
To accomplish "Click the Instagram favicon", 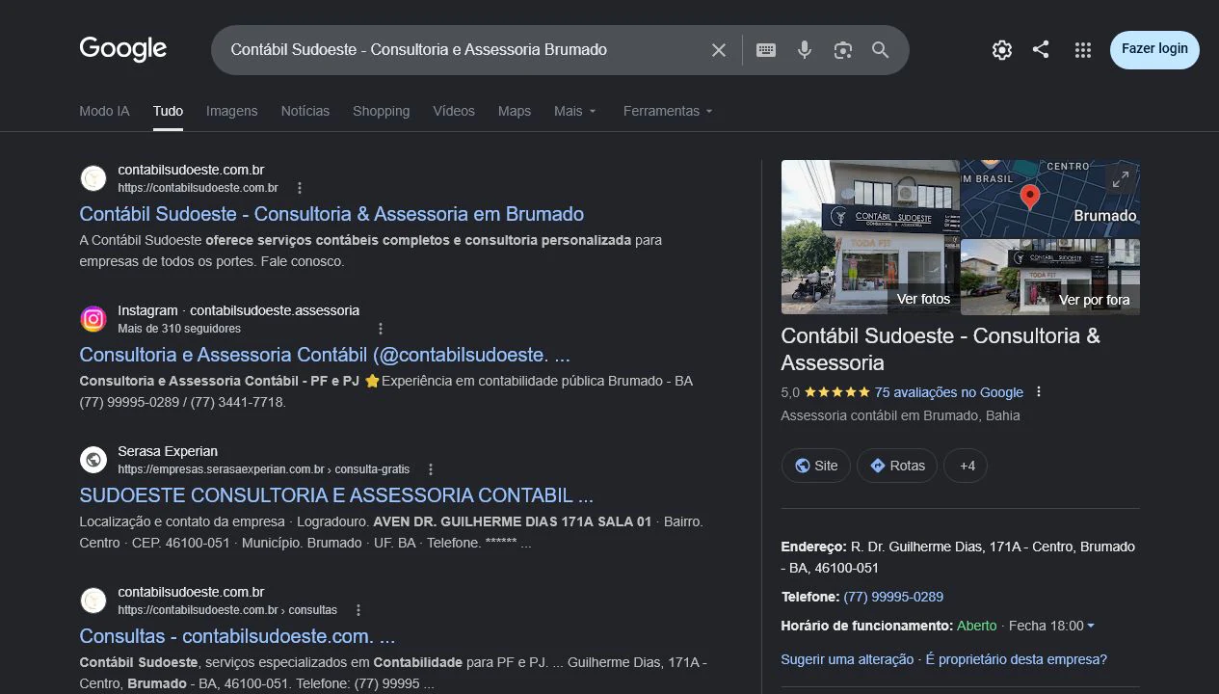I will [x=93, y=319].
